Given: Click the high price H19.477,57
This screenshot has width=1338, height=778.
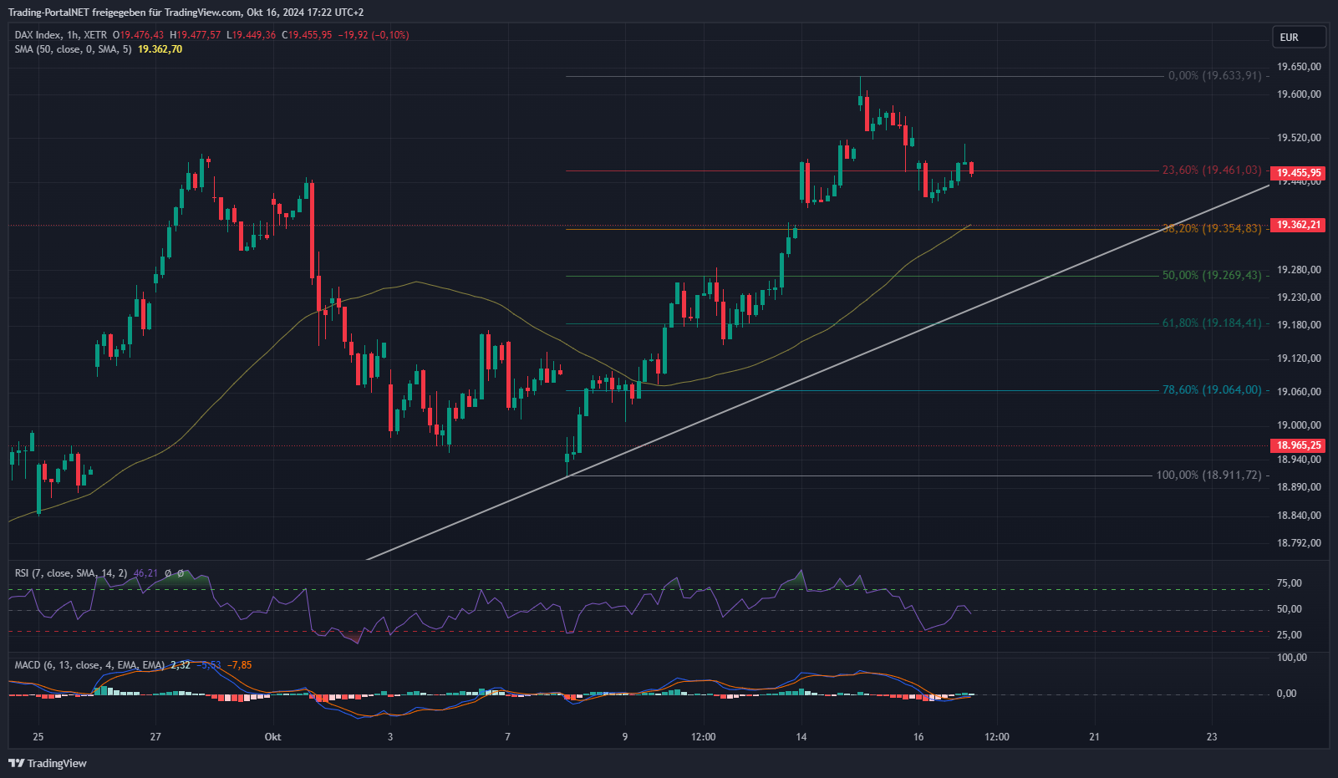Looking at the screenshot, I should [195, 35].
